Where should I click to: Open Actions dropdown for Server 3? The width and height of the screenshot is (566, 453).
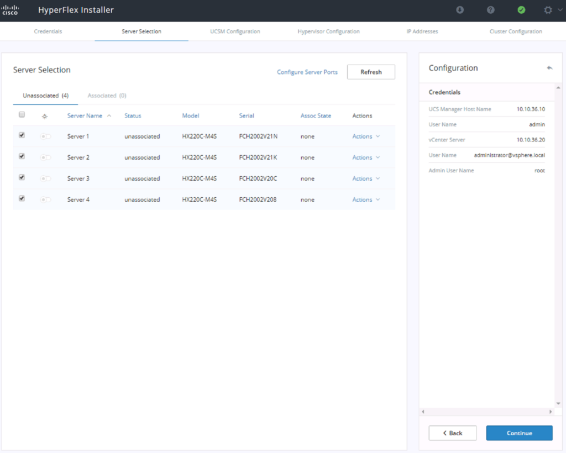click(x=366, y=178)
